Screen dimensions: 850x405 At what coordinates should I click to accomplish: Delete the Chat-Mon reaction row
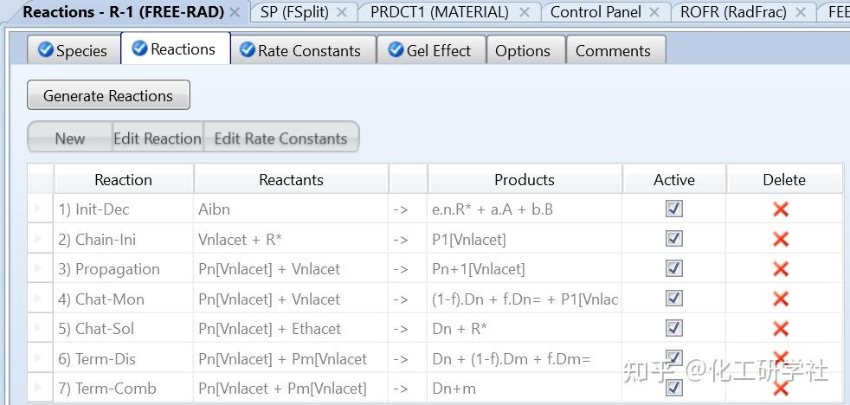coord(781,299)
